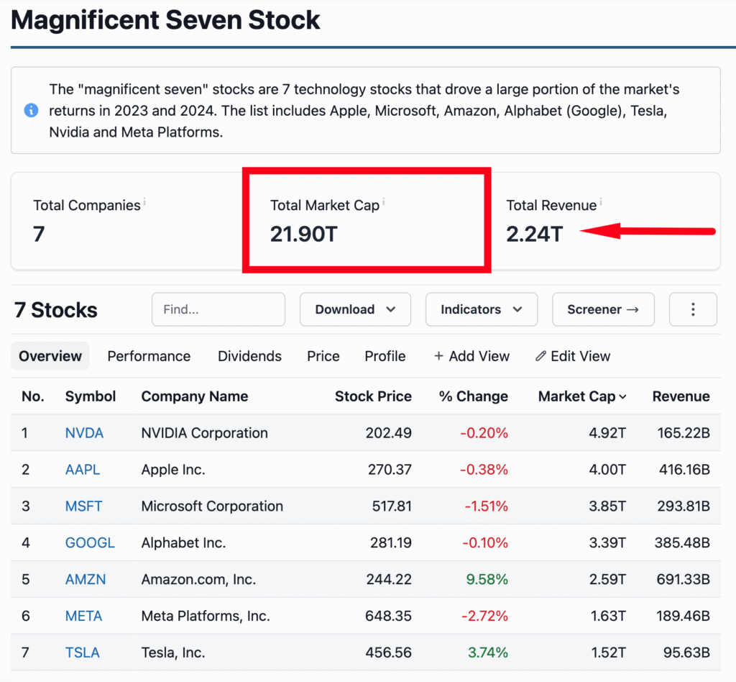
Task: Open the Profile tab
Action: 385,356
